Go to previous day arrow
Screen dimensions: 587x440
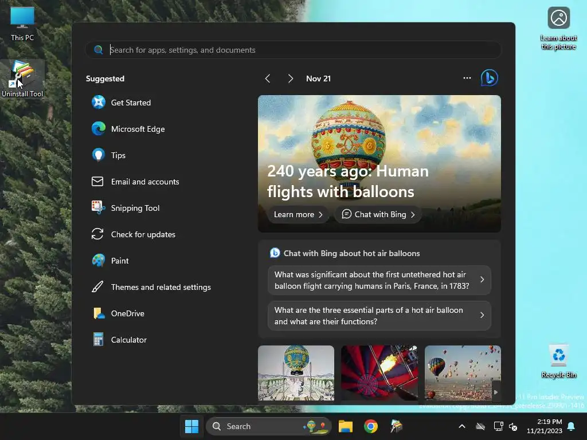267,78
